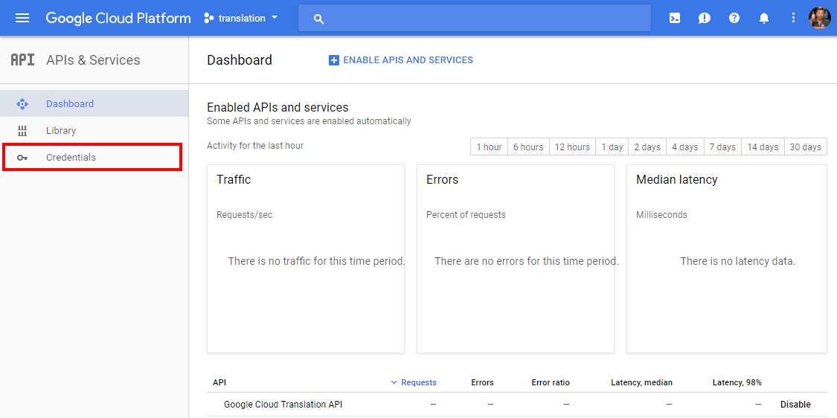This screenshot has width=837, height=418.
Task: Select the 2 days time range
Action: tap(647, 147)
